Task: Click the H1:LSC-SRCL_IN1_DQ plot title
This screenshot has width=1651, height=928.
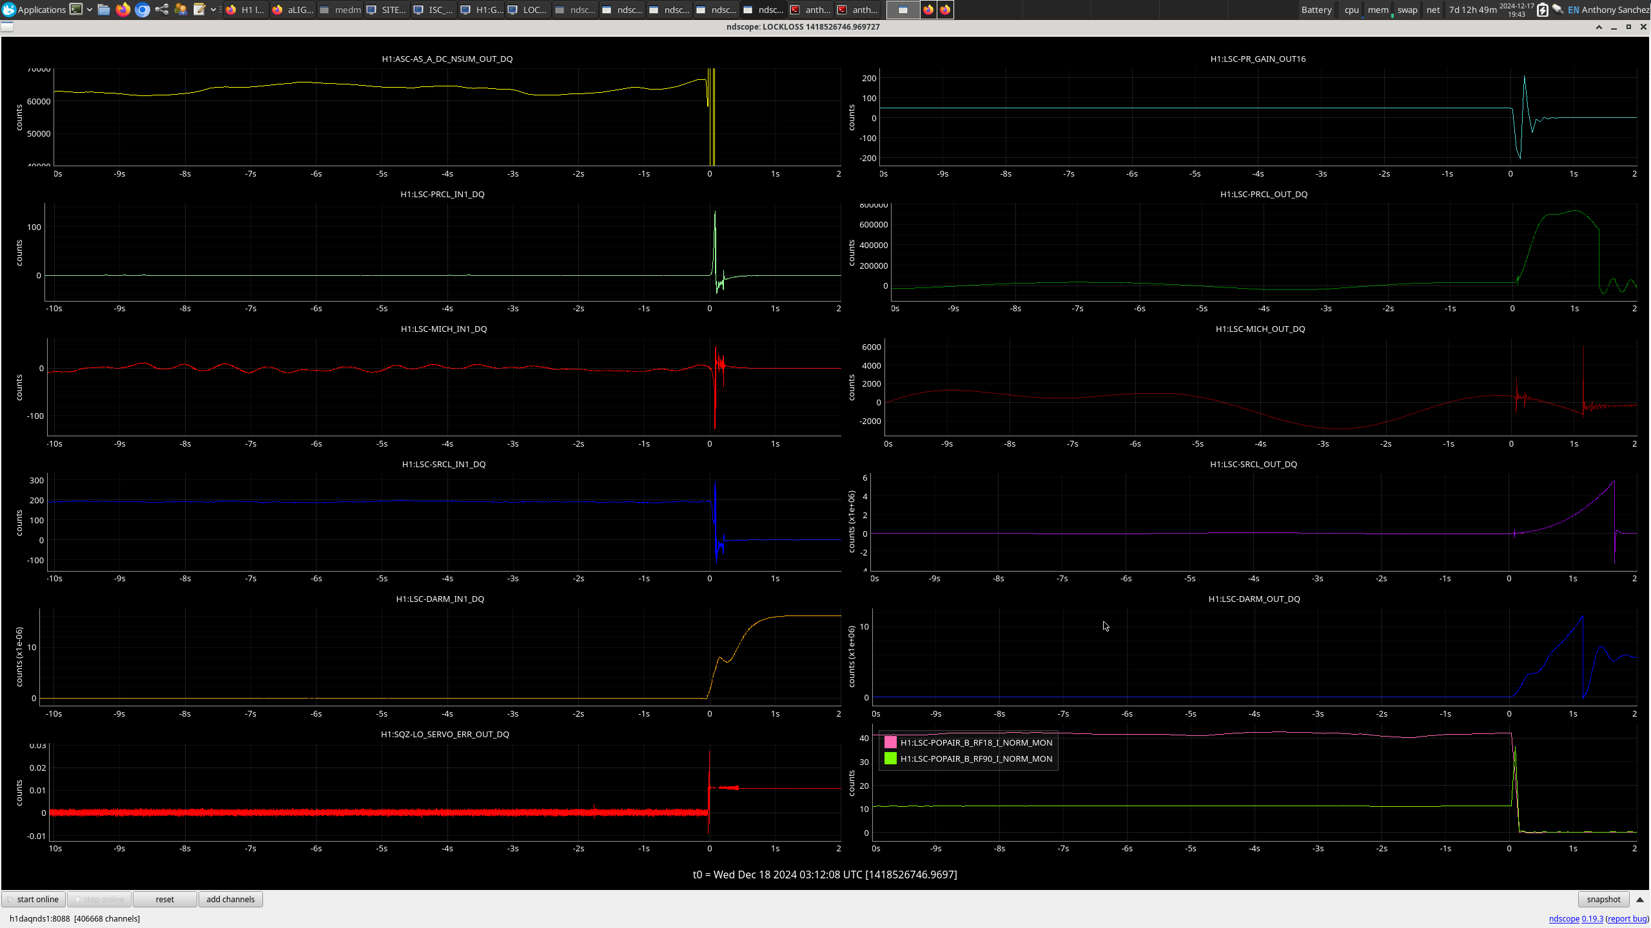Action: [444, 464]
